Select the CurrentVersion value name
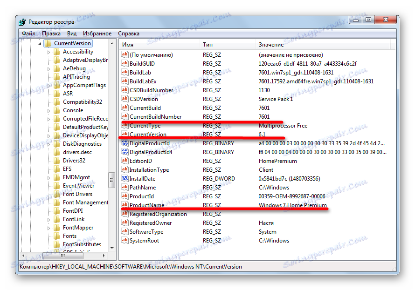Screen dimensions: 415x290 [148, 135]
